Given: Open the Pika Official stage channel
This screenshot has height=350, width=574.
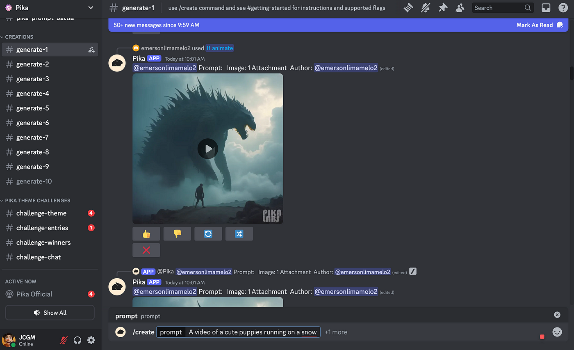Looking at the screenshot, I should point(50,294).
